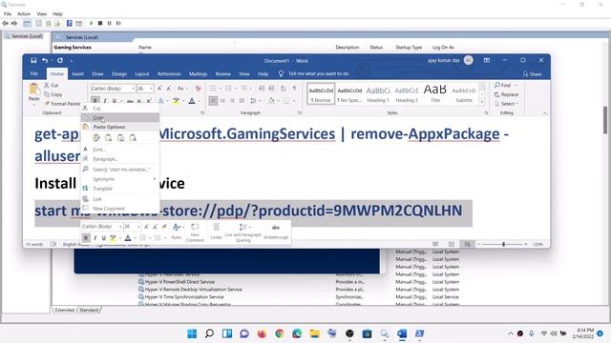This screenshot has height=343, width=611.
Task: Toggle Show/Hide paragraph marks
Action: coord(295,89)
